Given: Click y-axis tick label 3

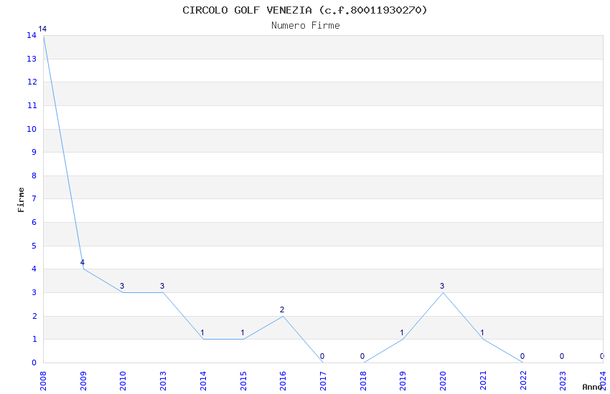Looking at the screenshot, I should click(34, 293).
